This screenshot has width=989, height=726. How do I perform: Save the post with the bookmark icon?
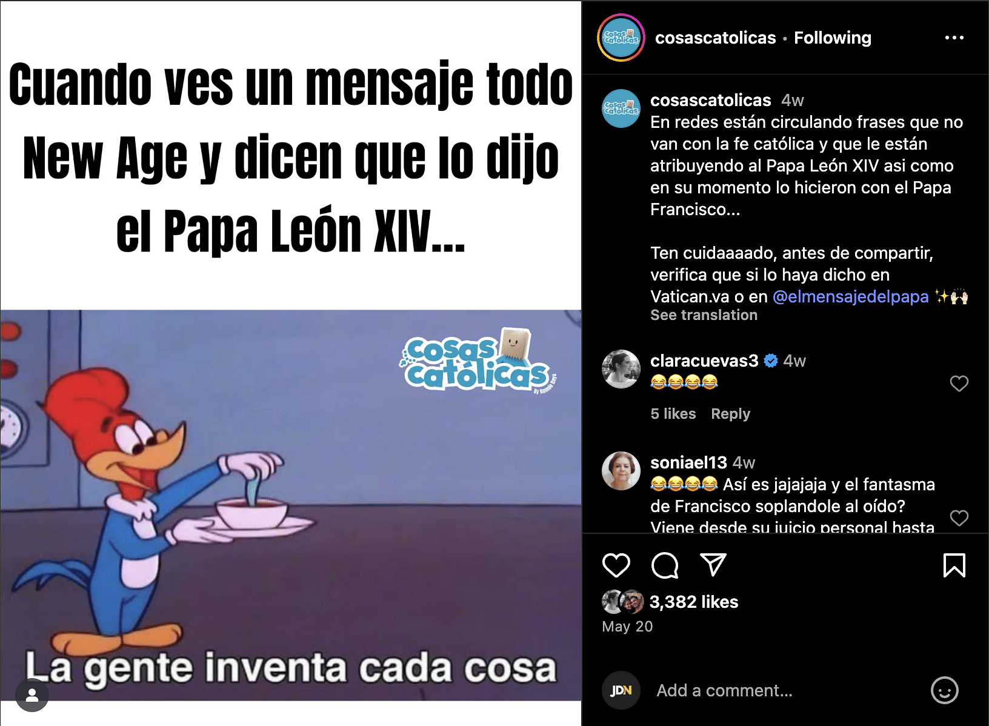tap(954, 565)
